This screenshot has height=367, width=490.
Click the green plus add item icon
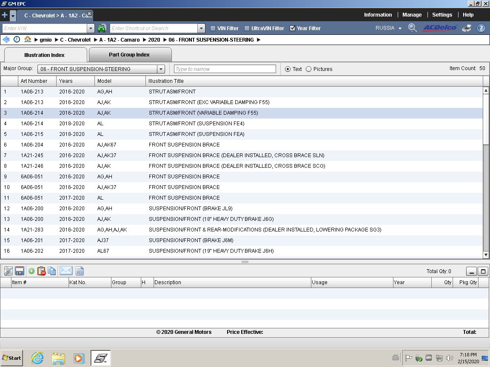pyautogui.click(x=31, y=271)
